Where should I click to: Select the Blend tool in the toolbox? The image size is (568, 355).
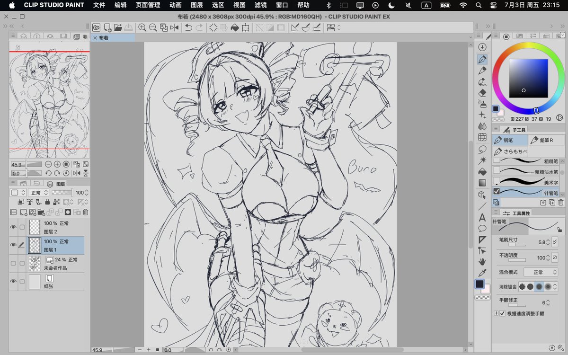tap(482, 126)
